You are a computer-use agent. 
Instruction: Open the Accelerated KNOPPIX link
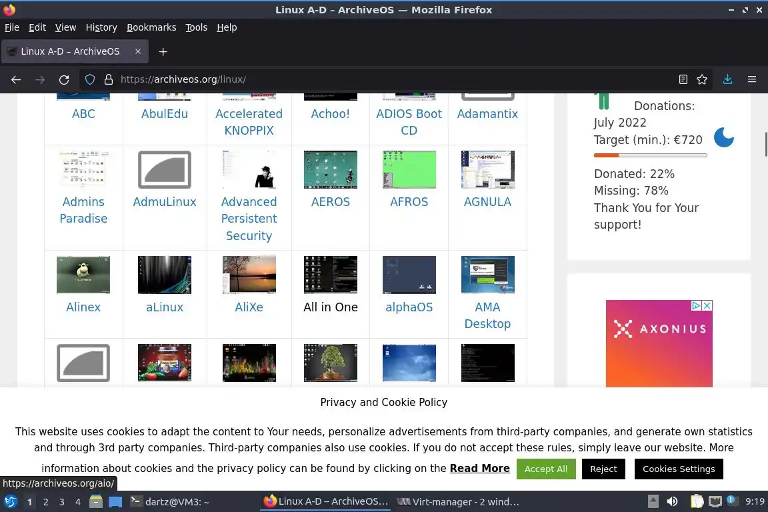(249, 122)
